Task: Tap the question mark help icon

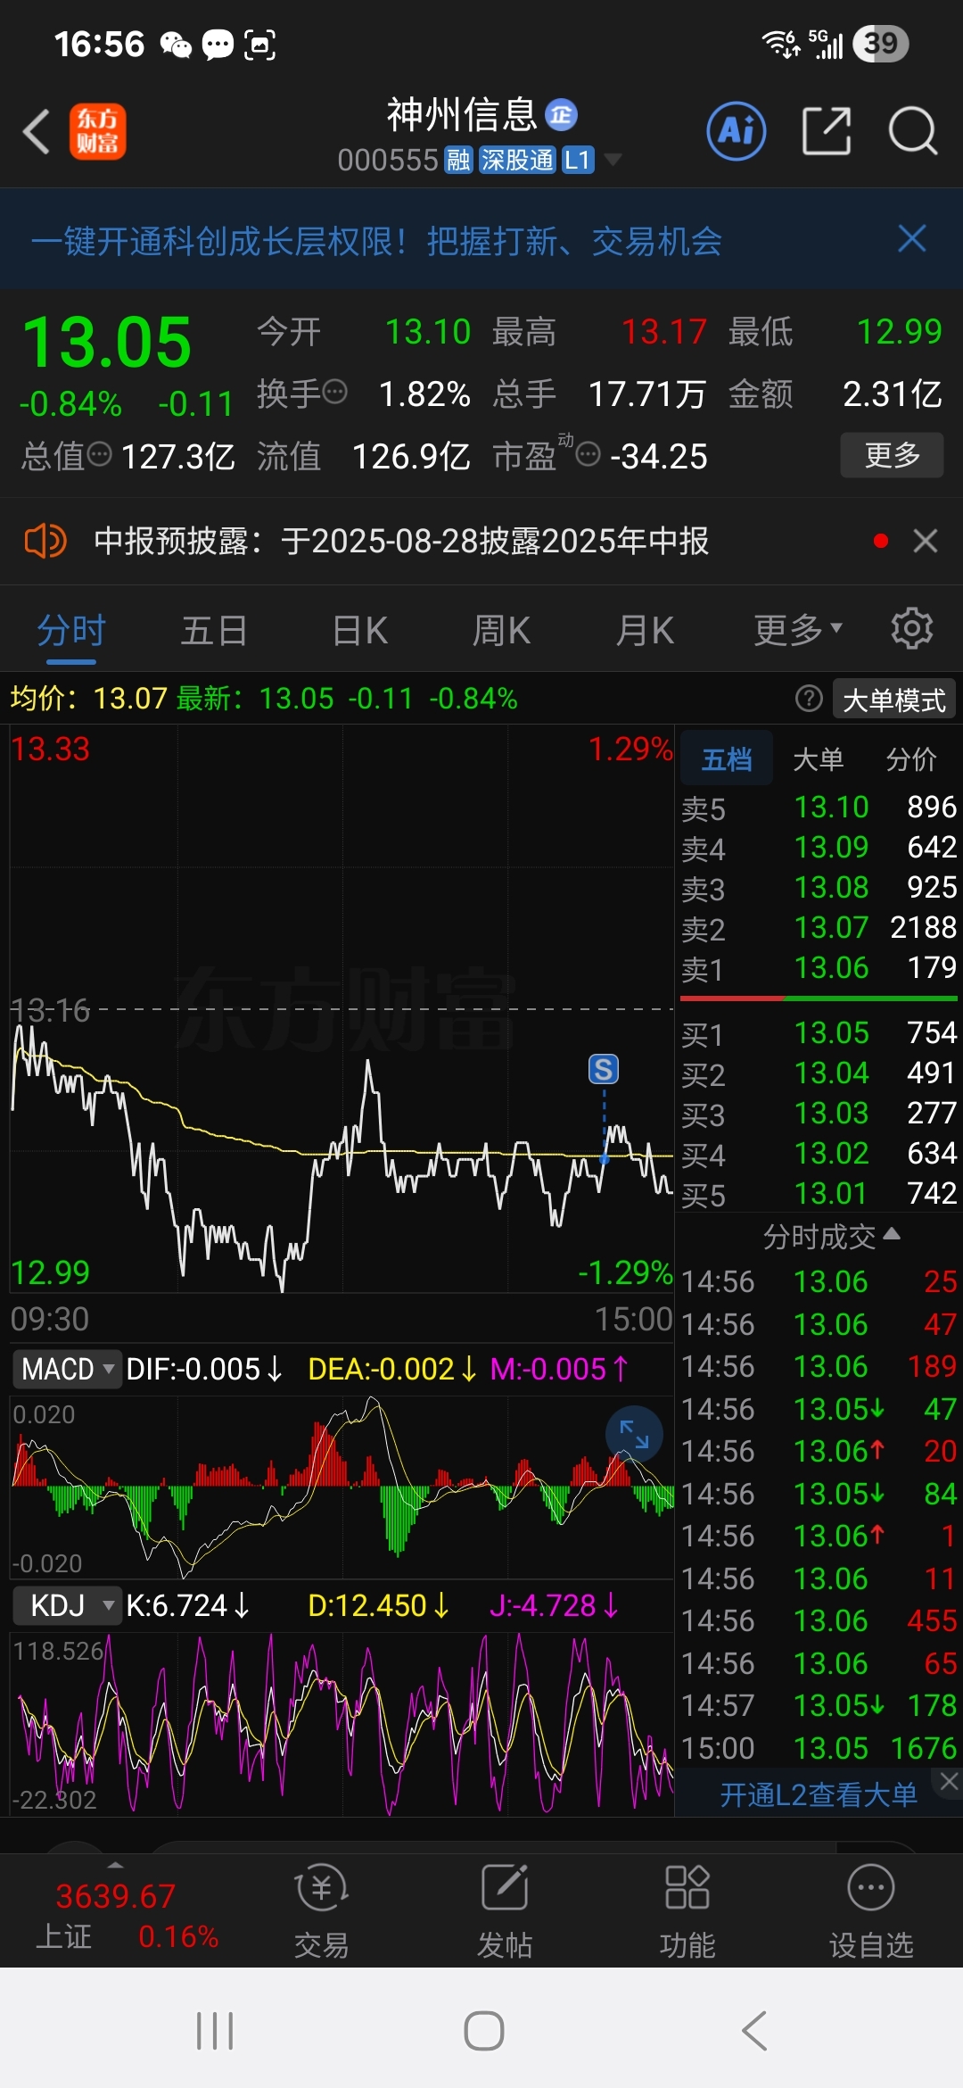Action: click(x=809, y=699)
